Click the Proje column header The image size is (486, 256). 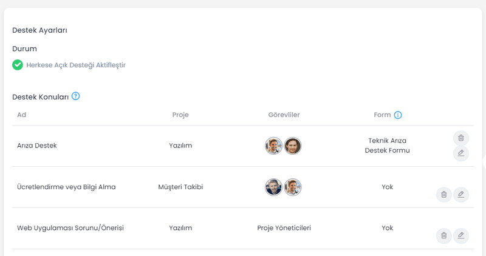click(x=180, y=115)
